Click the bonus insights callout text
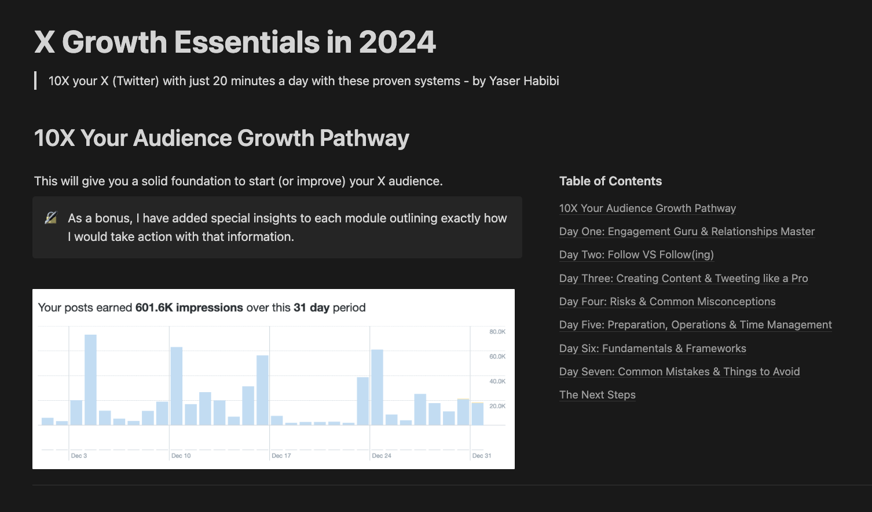 point(287,228)
